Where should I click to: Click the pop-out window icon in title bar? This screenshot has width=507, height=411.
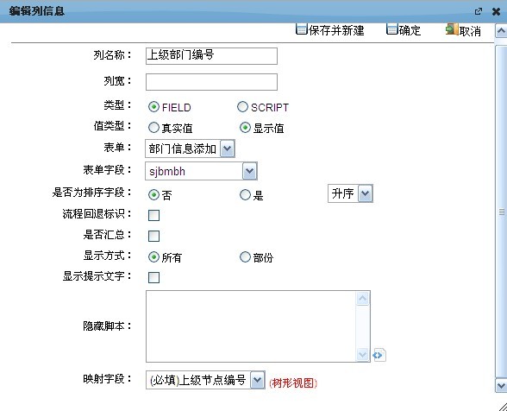[479, 12]
